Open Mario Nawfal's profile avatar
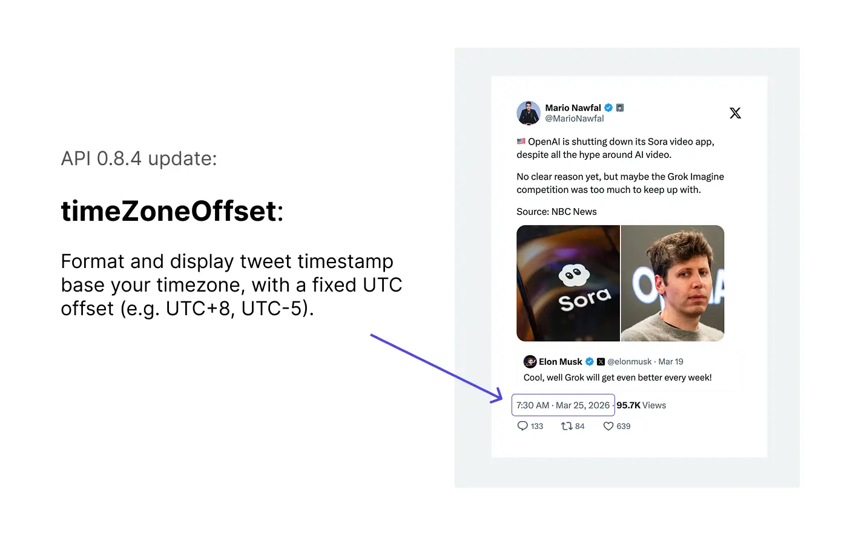850x536 pixels. point(529,113)
